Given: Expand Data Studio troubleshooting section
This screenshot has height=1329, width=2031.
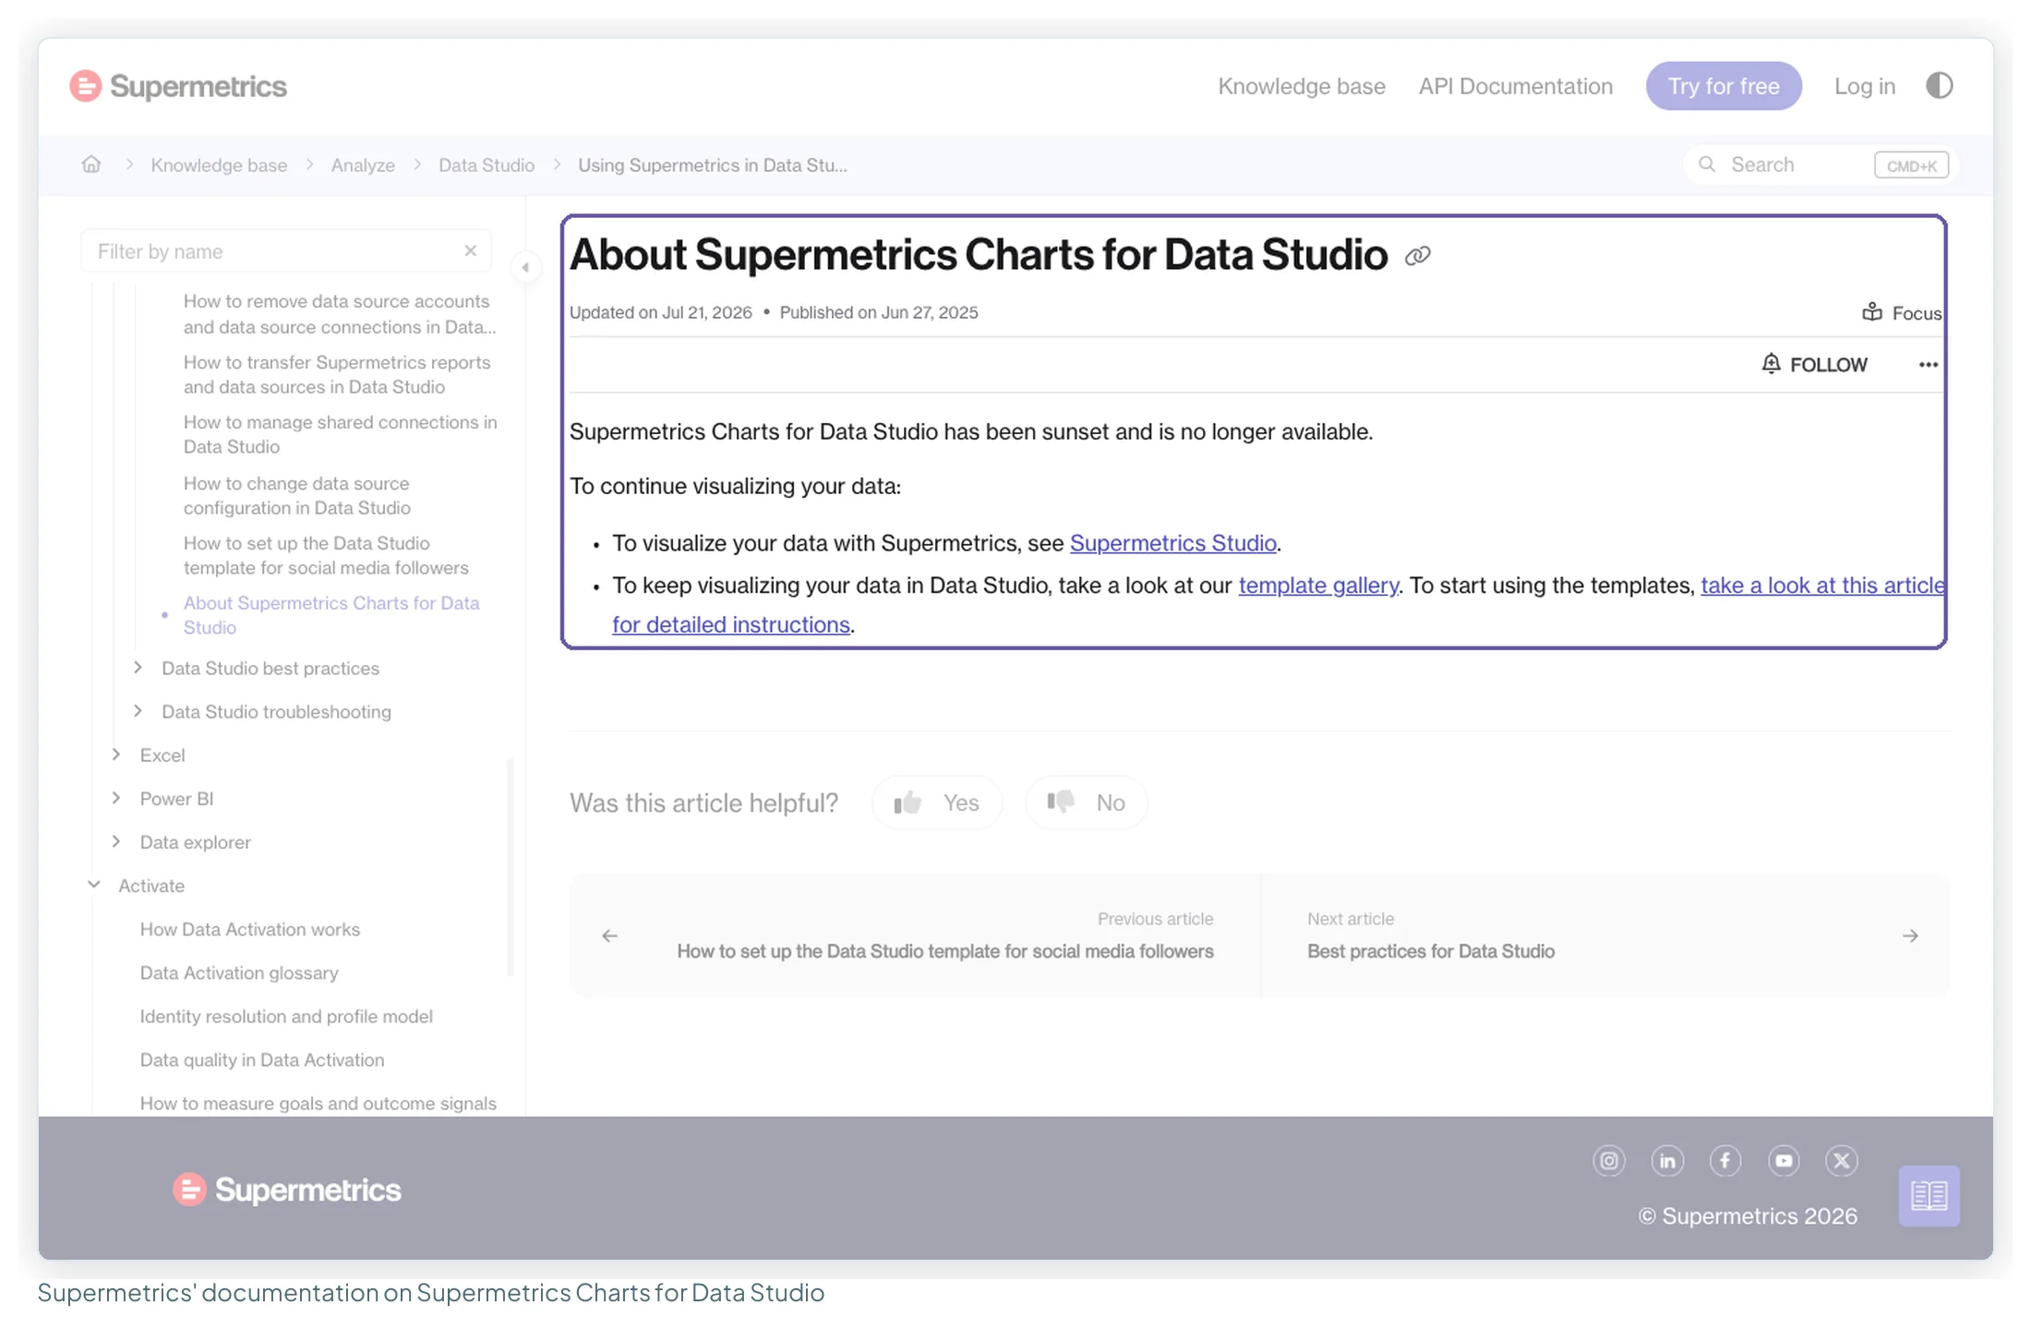Looking at the screenshot, I should (x=138, y=710).
